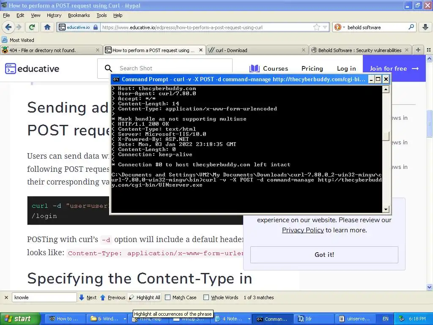Reload the page with the refresh icon
Viewport: 433px width, 325px height.
[x=32, y=27]
